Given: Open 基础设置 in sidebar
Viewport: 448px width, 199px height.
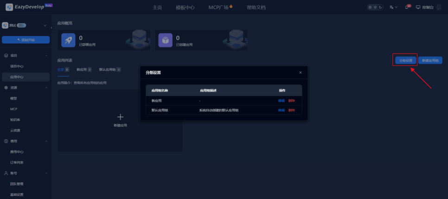Looking at the screenshot, I should (17, 195).
